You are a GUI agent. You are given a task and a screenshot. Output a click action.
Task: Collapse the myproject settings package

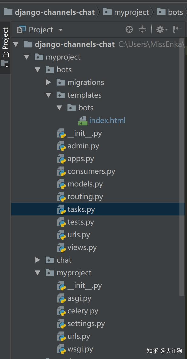click(x=38, y=273)
